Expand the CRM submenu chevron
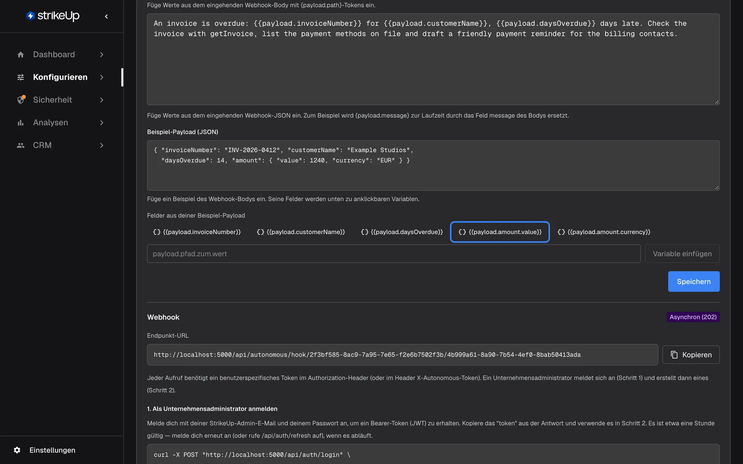Viewport: 743px width, 464px height. pos(102,145)
